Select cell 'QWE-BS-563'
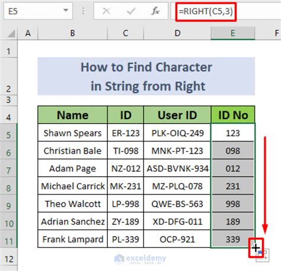The height and width of the screenshot is (271, 281). [x=177, y=203]
